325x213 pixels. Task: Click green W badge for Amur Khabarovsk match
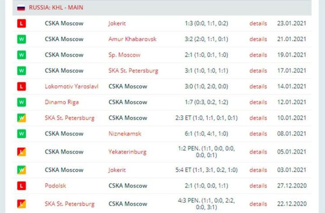click(22, 39)
